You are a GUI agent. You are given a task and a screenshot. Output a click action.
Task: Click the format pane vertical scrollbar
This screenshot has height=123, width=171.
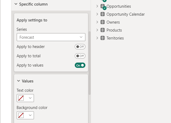coord(90,64)
